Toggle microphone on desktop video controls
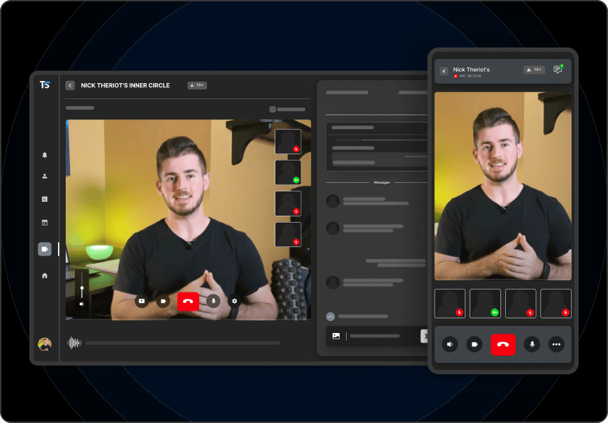This screenshot has height=423, width=608. pyautogui.click(x=213, y=301)
